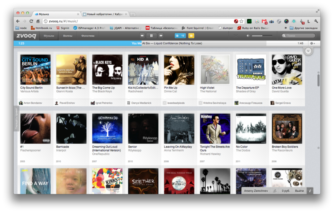Toggle shuffle playback

tap(235, 36)
